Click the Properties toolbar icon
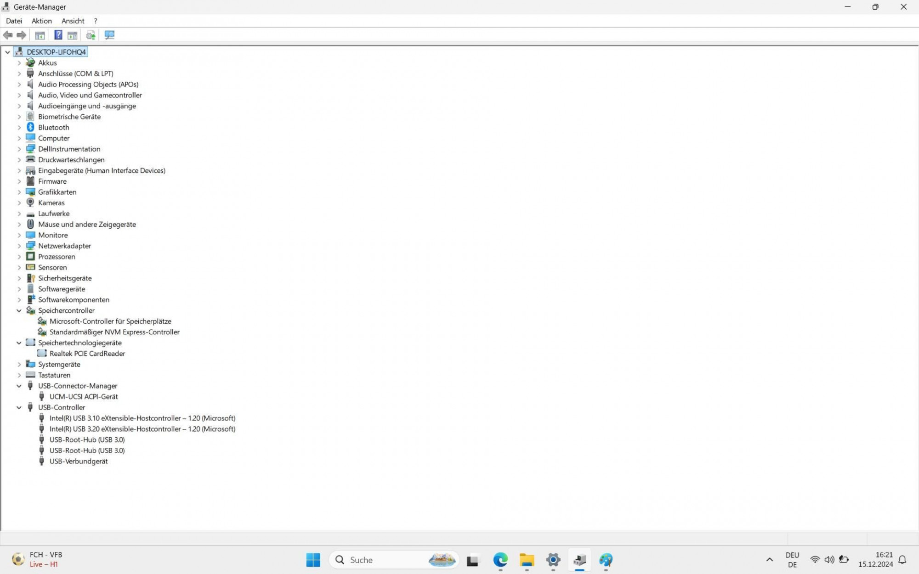Image resolution: width=919 pixels, height=574 pixels. (40, 35)
